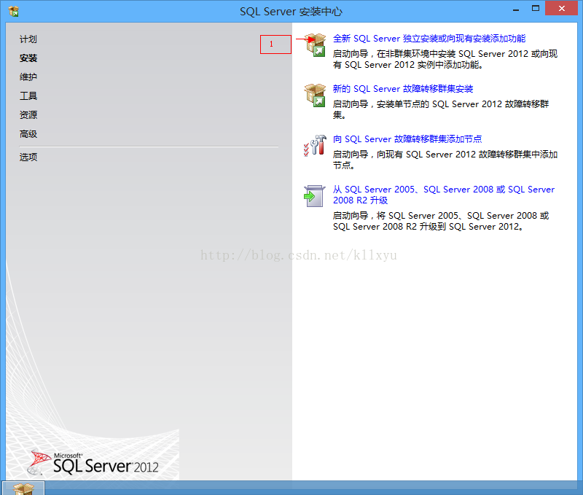The image size is (583, 495).
Task: Open the 工具 section
Action: [28, 96]
